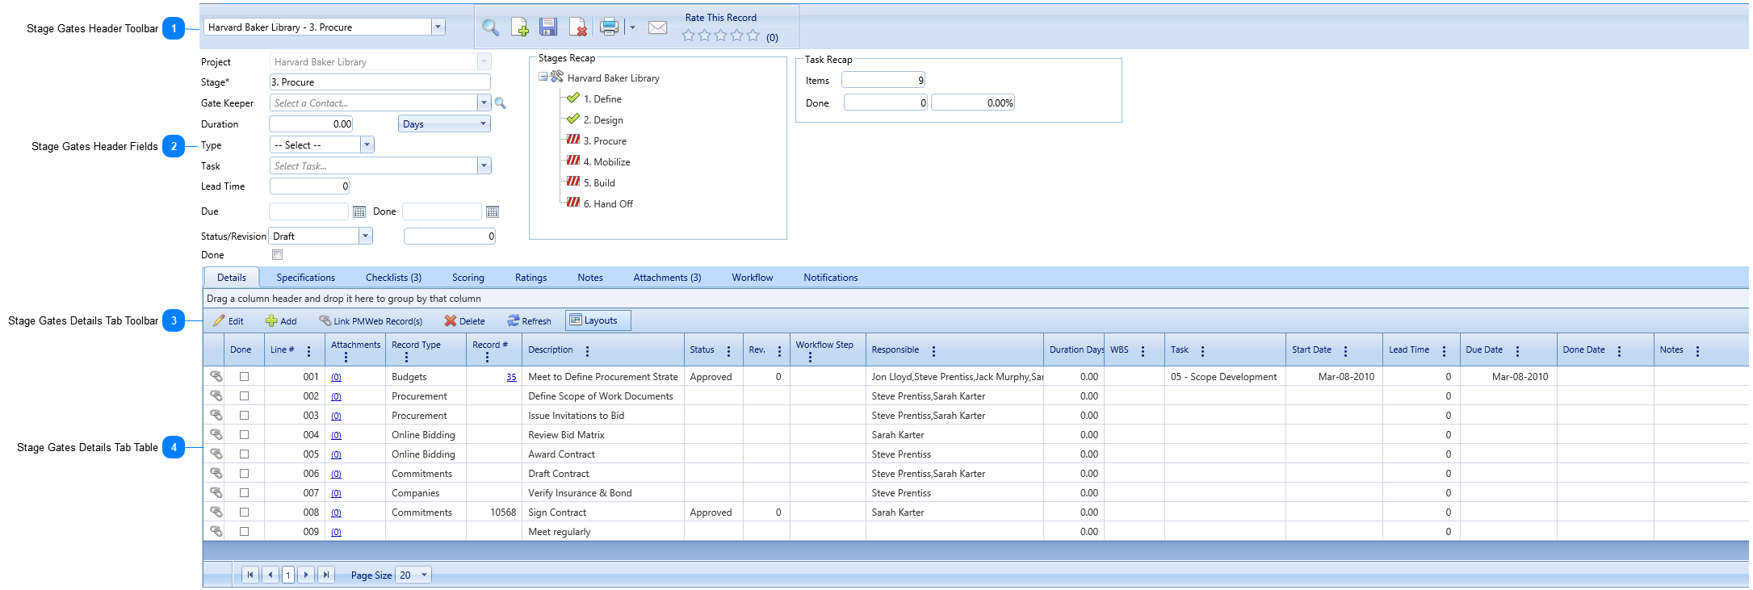Open the Status column options menu
Image resolution: width=1753 pixels, height=590 pixels.
(x=728, y=351)
